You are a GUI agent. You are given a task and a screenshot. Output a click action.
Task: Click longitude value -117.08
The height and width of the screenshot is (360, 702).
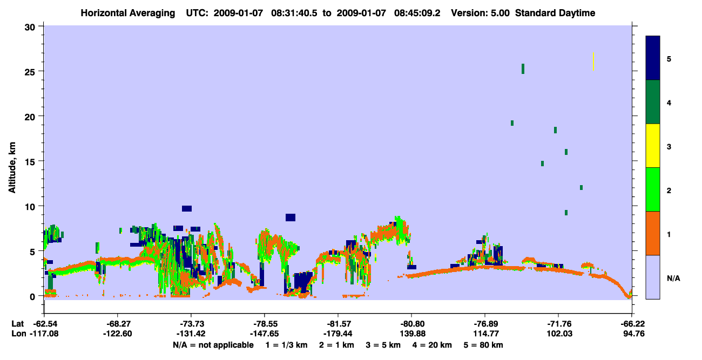pyautogui.click(x=44, y=334)
